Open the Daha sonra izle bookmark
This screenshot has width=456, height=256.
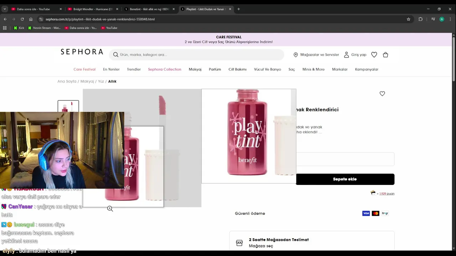coord(81,28)
